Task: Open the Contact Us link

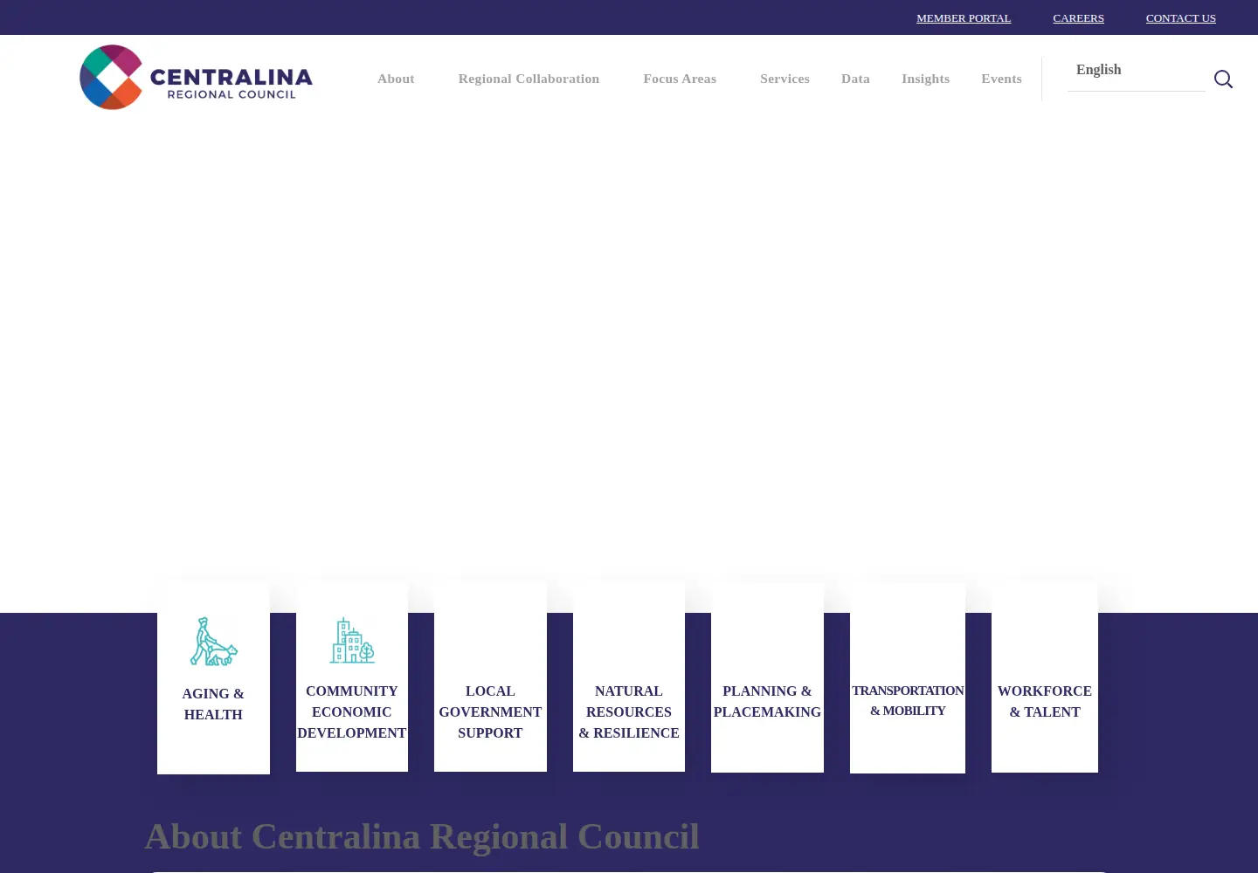Action: pyautogui.click(x=1180, y=17)
